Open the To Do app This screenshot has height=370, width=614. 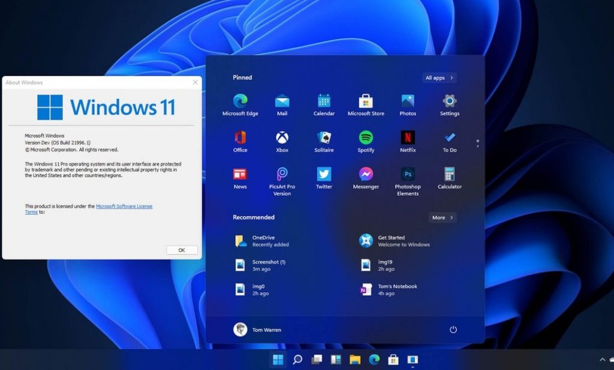450,141
